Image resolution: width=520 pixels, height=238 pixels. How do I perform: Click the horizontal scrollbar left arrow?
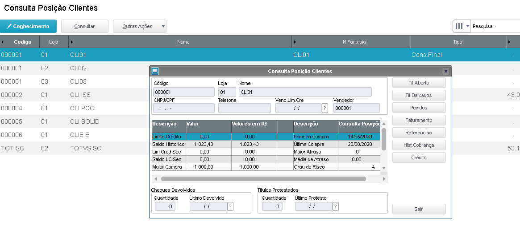tap(155, 179)
